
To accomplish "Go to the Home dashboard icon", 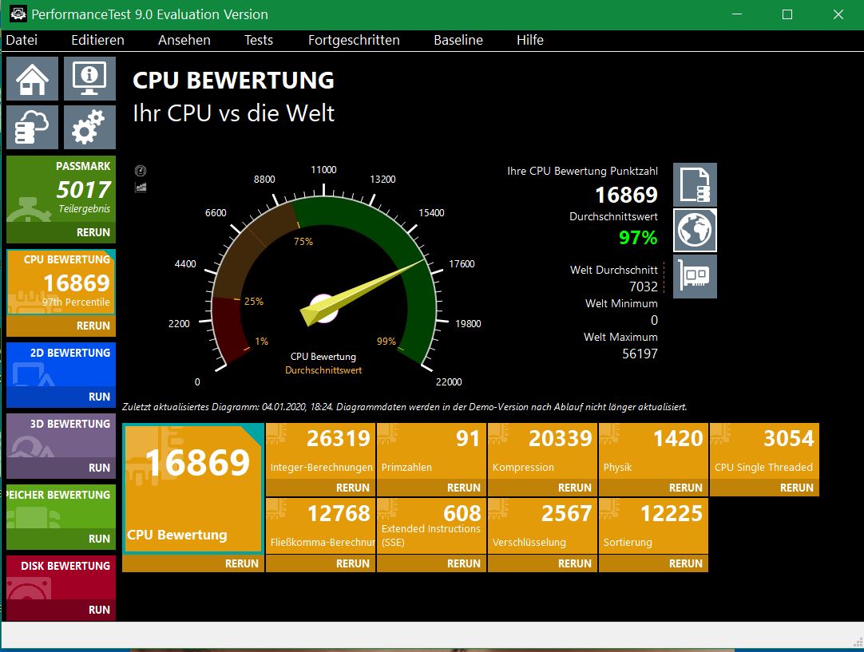I will click(32, 79).
